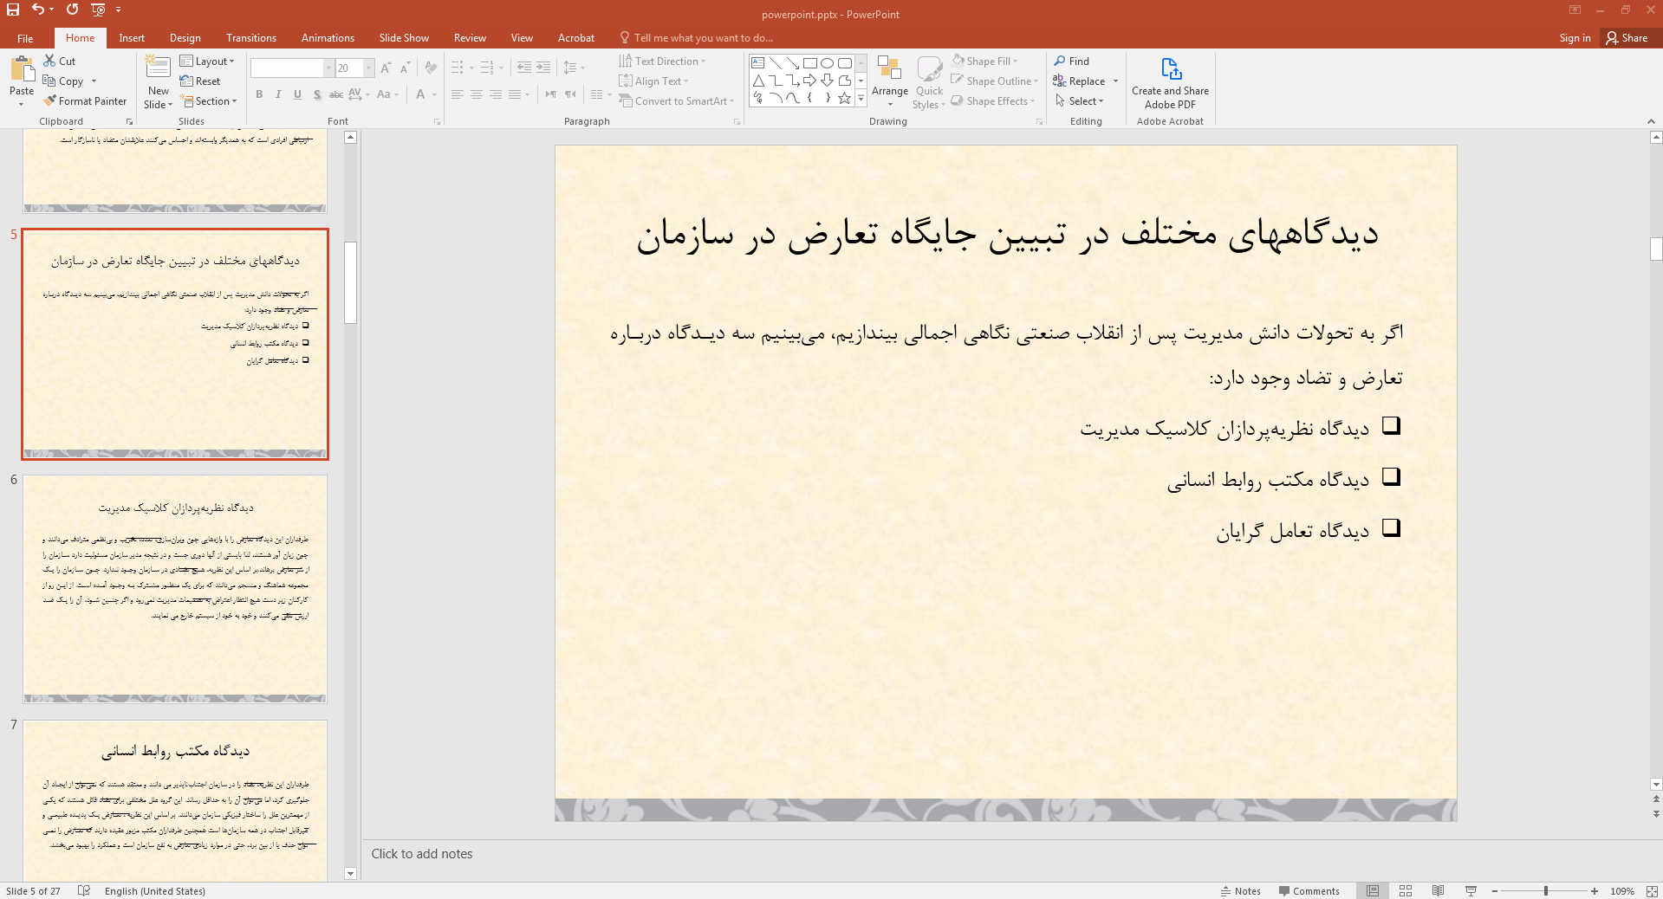
Task: Insert a New Slide
Action: pyautogui.click(x=158, y=84)
